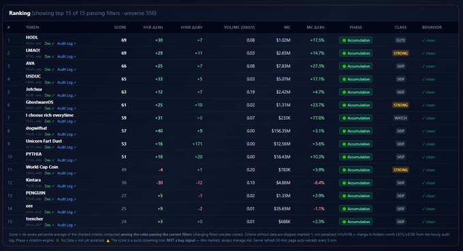
Task: Open the Audit Log for Jotchua
Action: (67, 95)
